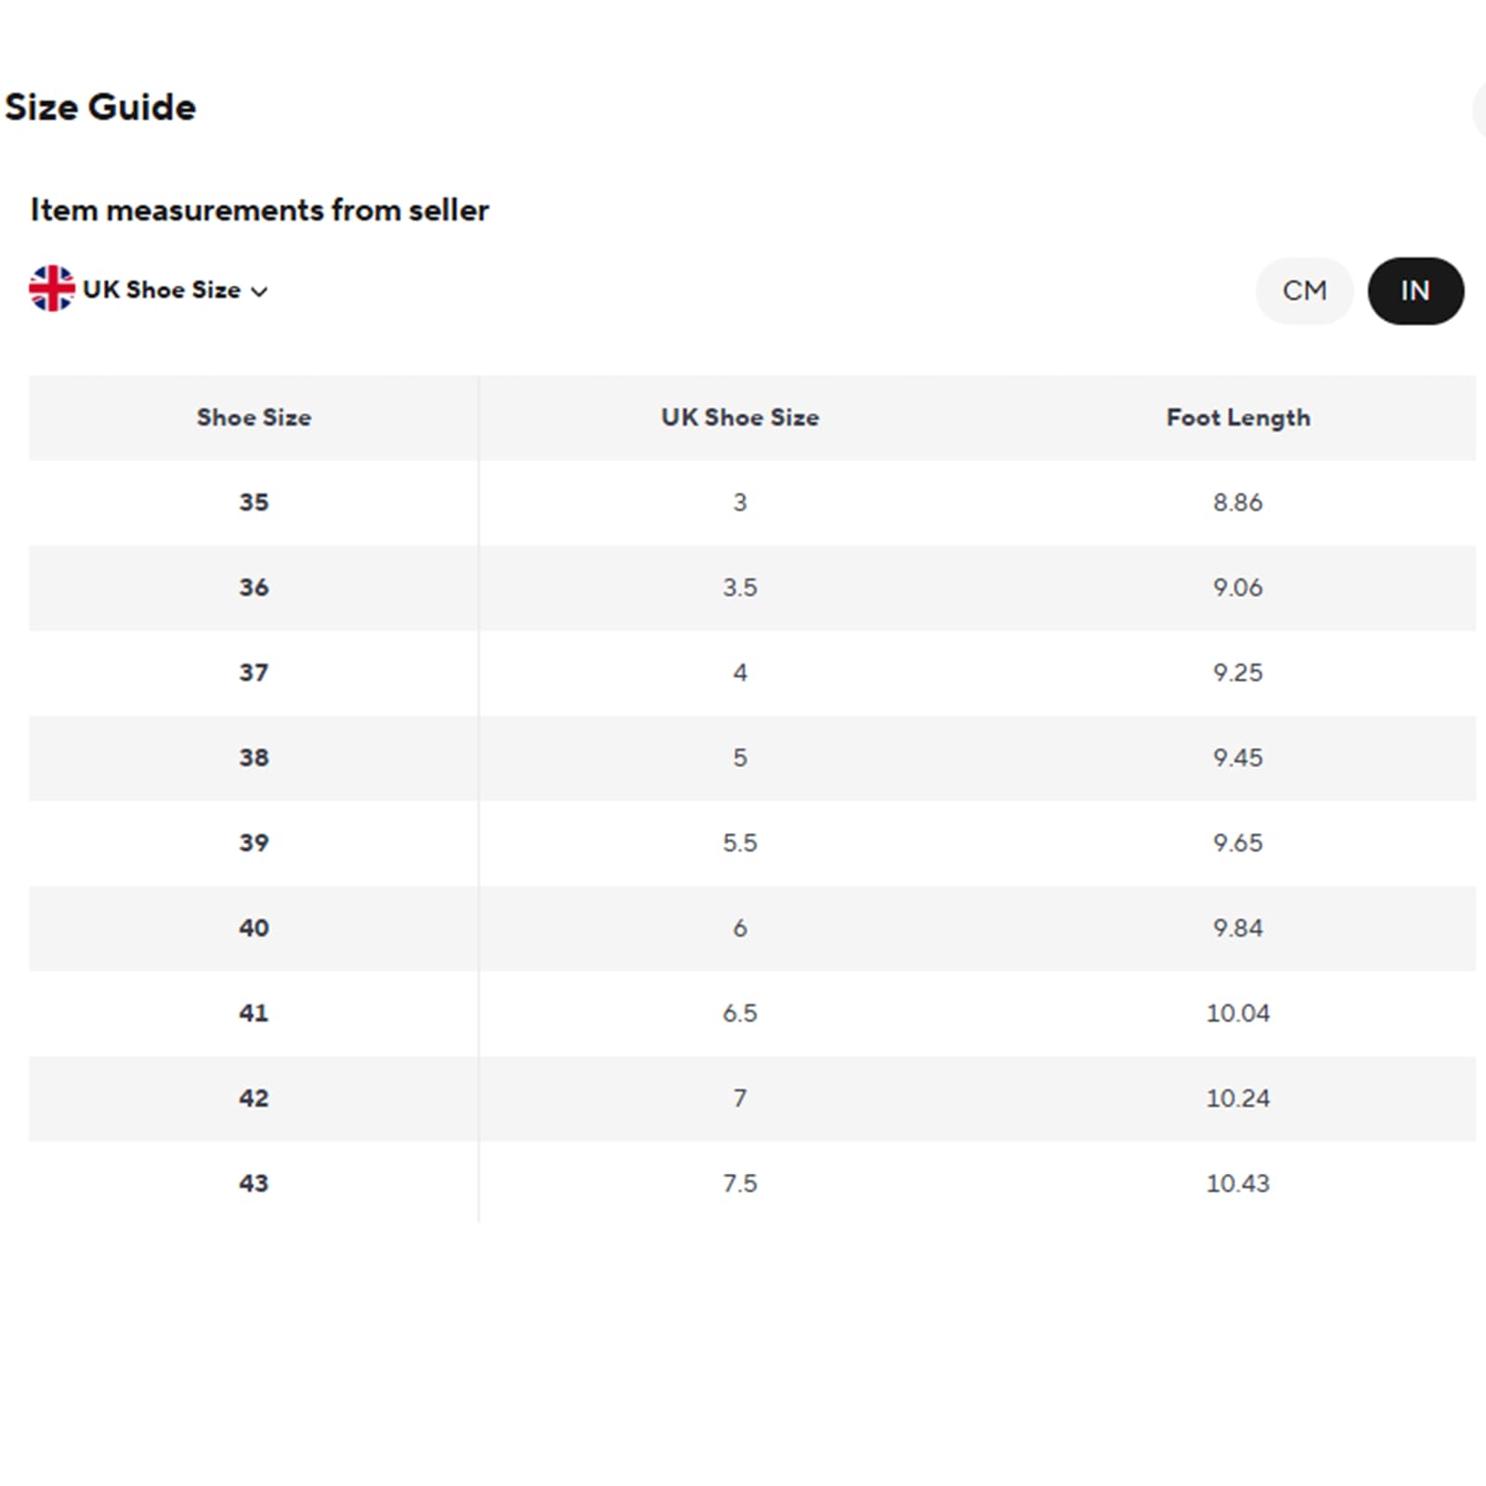Click the Item measurements from seller heading
The width and height of the screenshot is (1486, 1486).
pos(260,210)
